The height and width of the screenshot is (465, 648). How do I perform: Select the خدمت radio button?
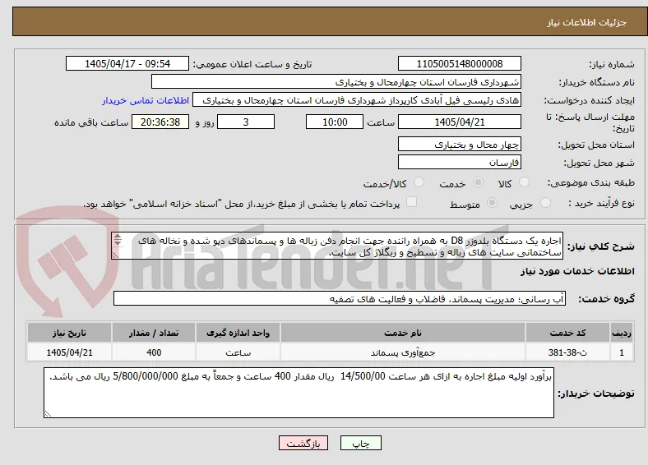pyautogui.click(x=478, y=182)
